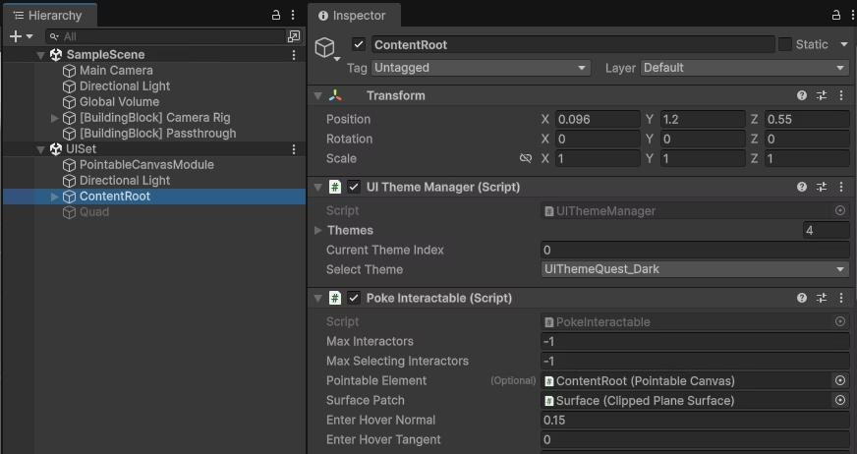Click the Max Interactors field
The width and height of the screenshot is (857, 454).
click(x=695, y=341)
